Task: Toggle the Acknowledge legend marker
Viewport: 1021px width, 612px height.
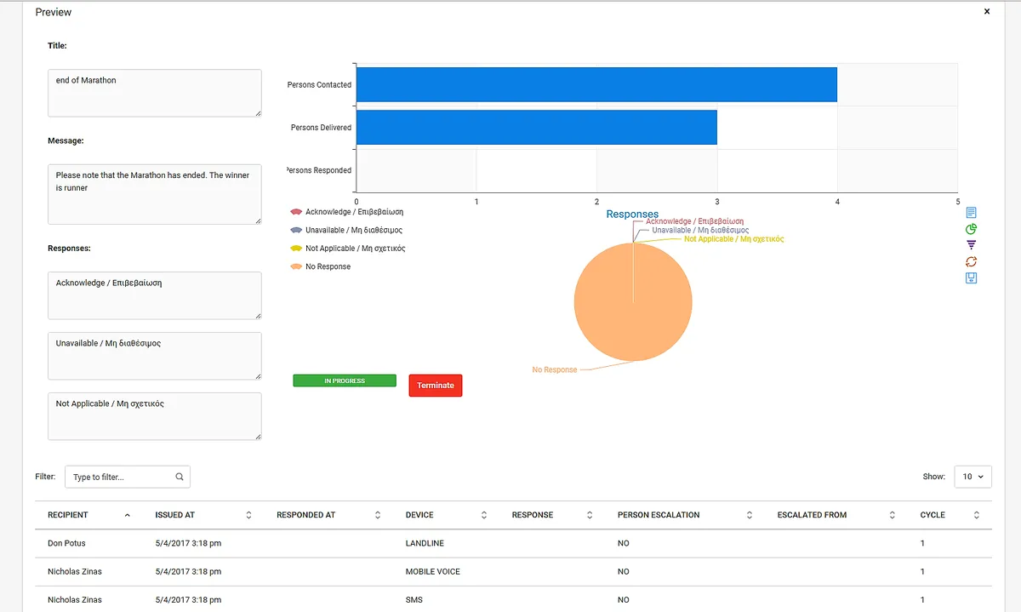Action: click(296, 211)
